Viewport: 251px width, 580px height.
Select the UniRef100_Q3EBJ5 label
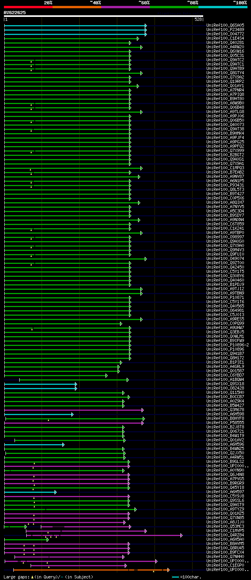[x=225, y=332]
